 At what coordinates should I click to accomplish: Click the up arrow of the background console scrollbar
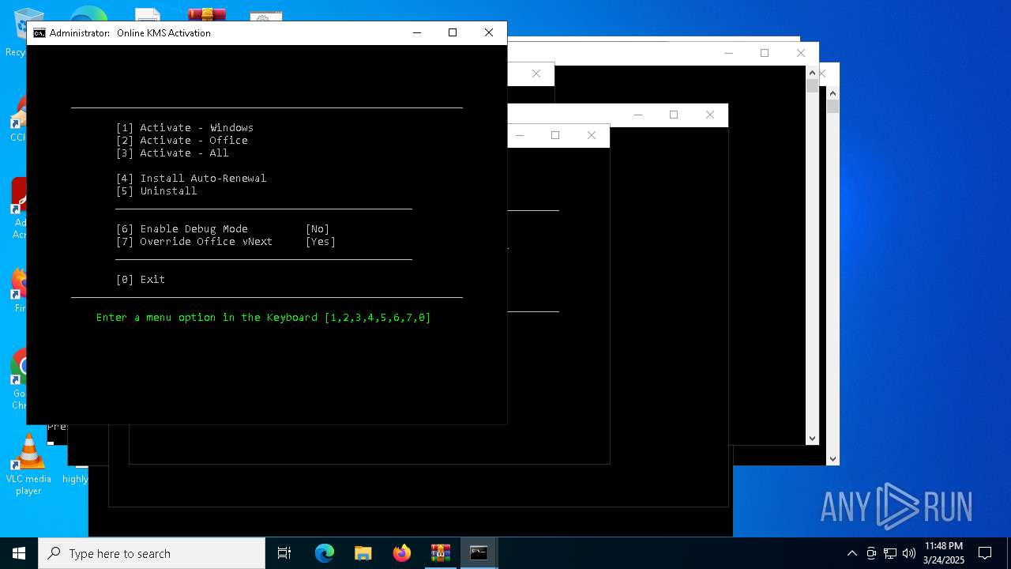tap(813, 73)
